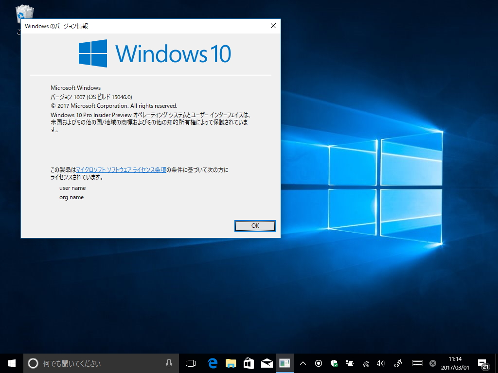
Task: Open Windows Defender from the system tray
Action: [x=334, y=363]
